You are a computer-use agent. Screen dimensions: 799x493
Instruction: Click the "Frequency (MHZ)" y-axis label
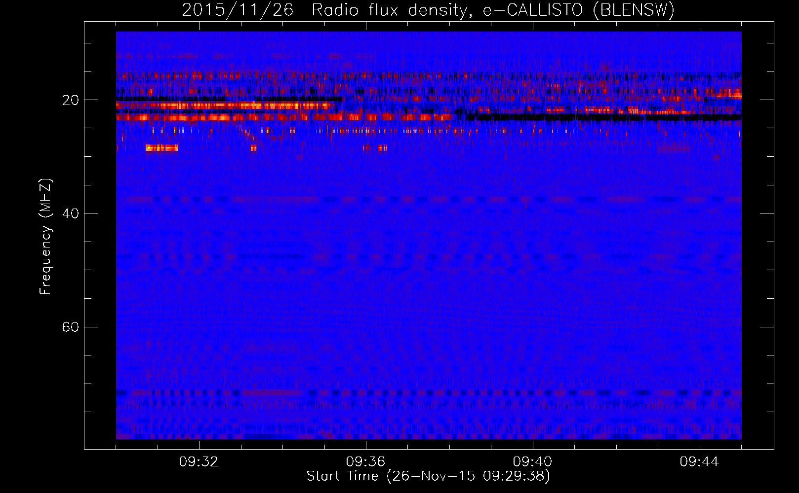coord(45,237)
